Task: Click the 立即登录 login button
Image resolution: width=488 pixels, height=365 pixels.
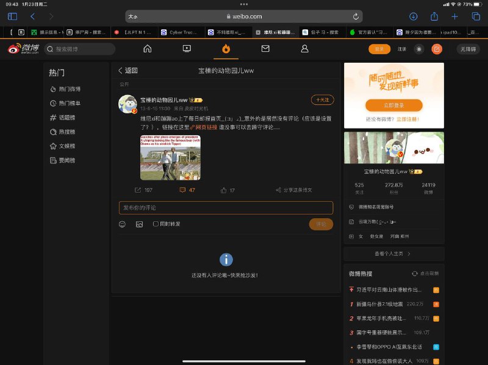Action: (393, 105)
